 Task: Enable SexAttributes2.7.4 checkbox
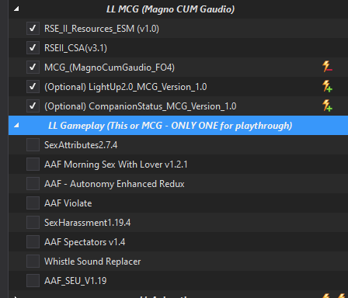(33, 145)
